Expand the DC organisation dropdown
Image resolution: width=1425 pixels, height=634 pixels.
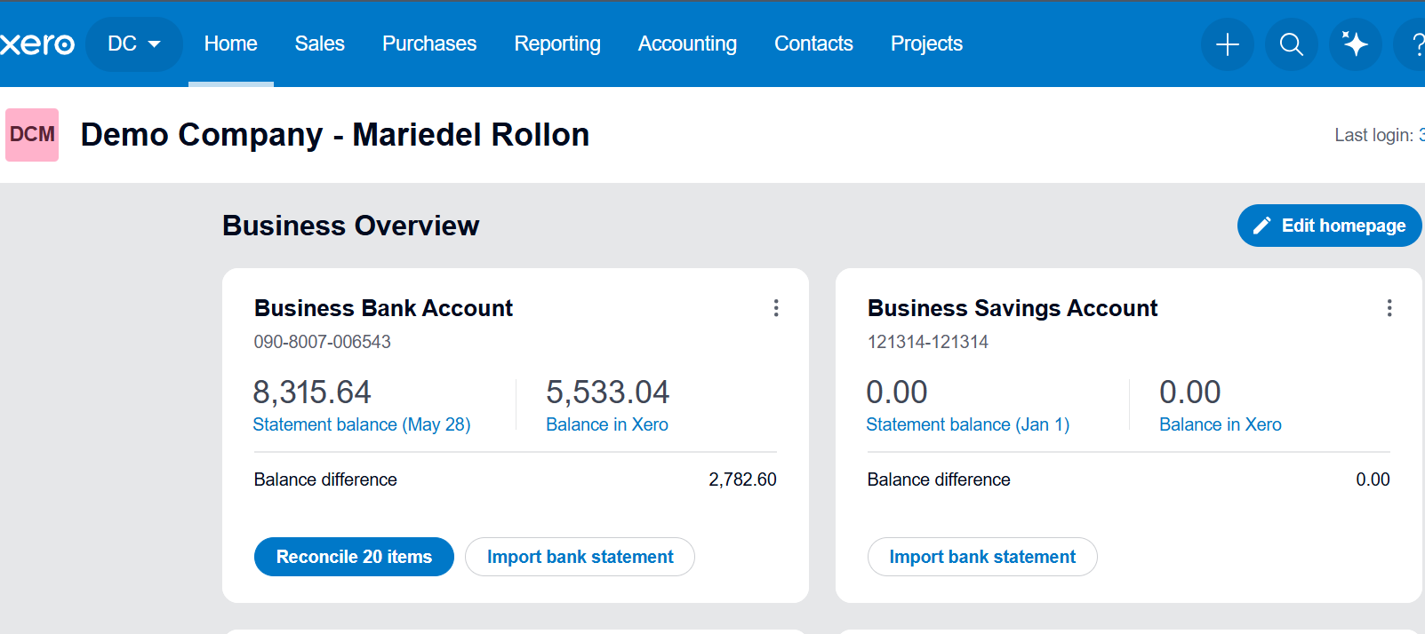(134, 44)
